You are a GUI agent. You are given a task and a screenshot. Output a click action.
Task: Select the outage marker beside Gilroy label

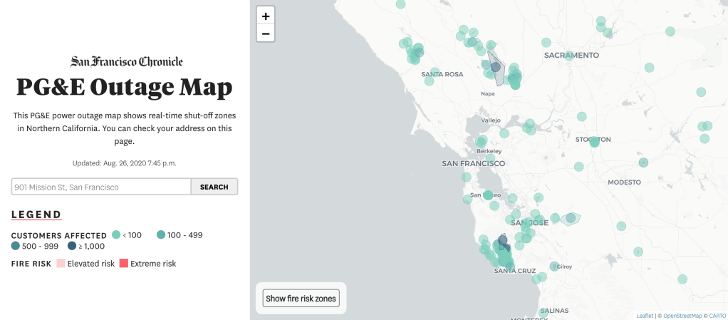[554, 266]
